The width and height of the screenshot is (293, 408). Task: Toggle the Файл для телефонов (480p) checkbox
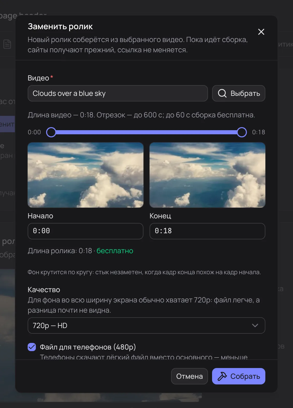coord(32,347)
